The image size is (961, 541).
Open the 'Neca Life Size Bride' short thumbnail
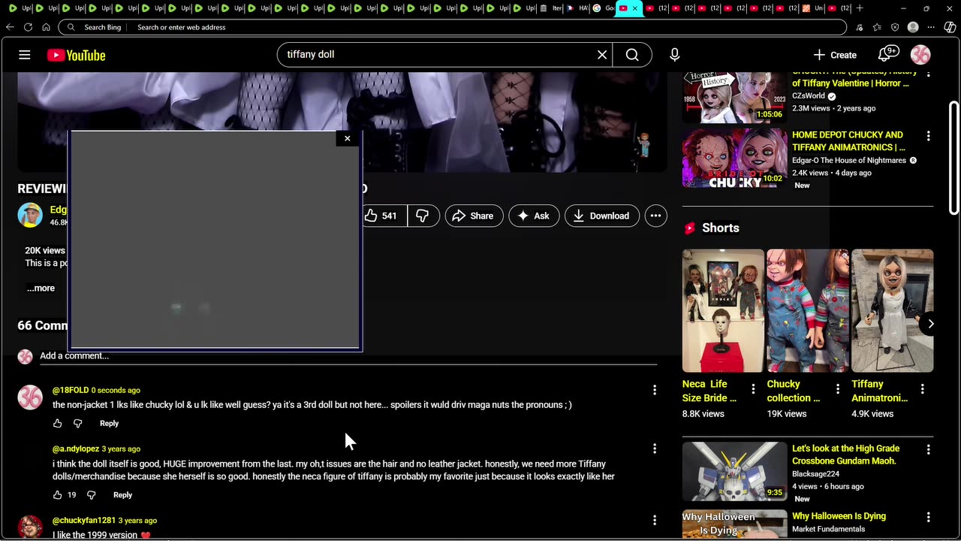(723, 311)
